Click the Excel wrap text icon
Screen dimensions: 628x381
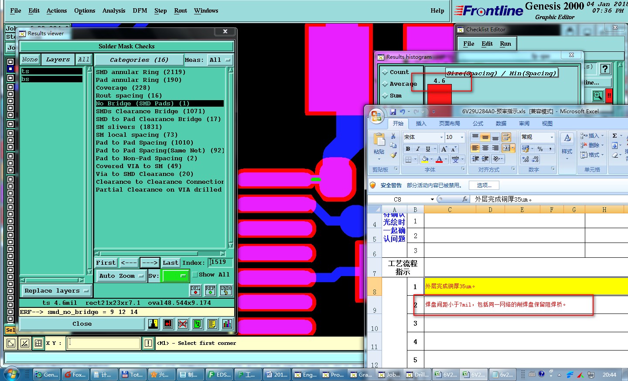click(x=506, y=137)
